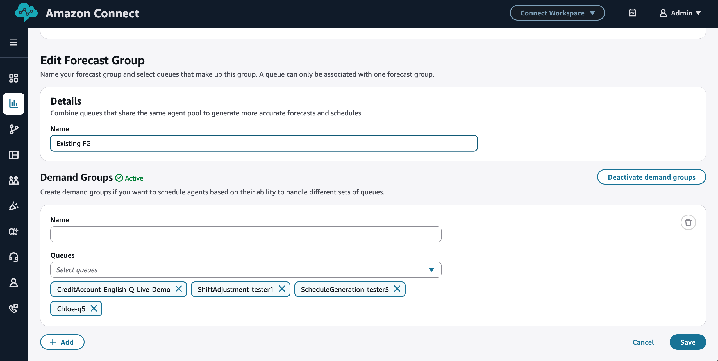This screenshot has height=361, width=718.
Task: Select the analytics bar chart sidebar icon
Action: pos(13,104)
